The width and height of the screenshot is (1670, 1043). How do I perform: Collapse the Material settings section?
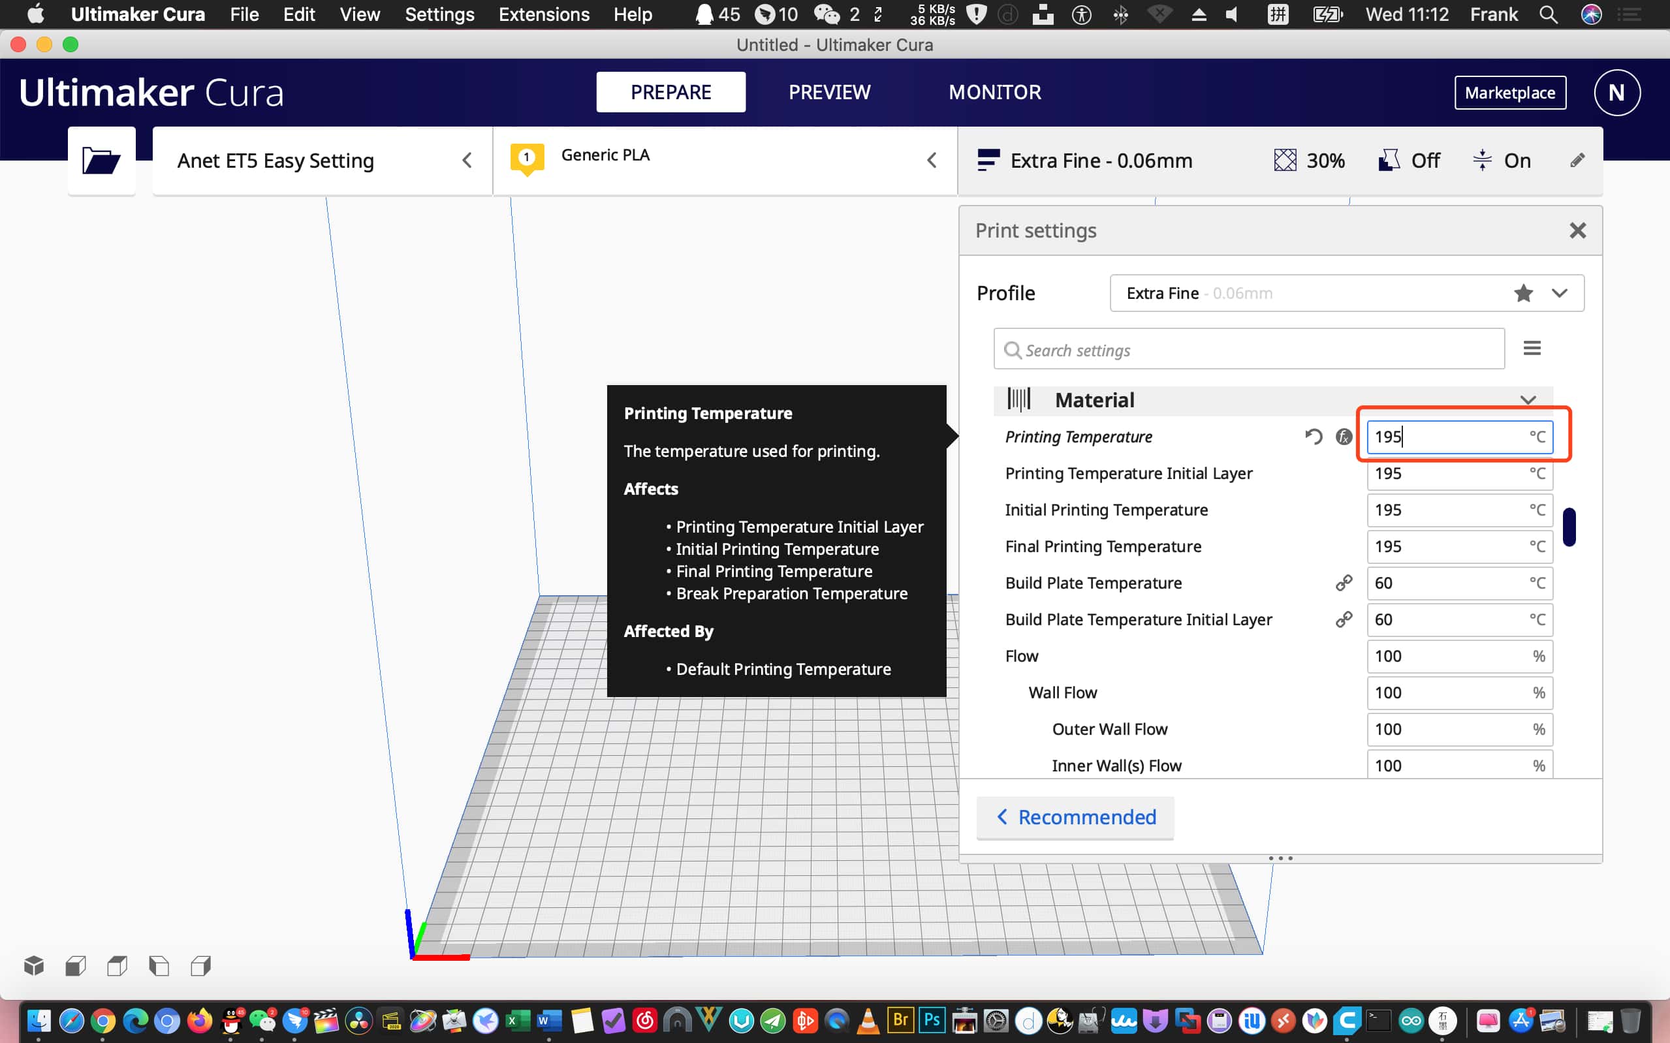(x=1527, y=400)
